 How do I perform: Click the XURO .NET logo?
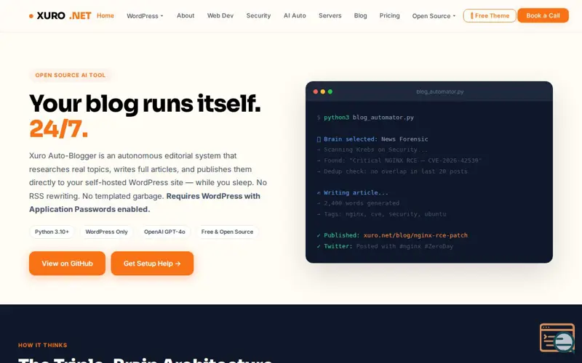tap(60, 15)
